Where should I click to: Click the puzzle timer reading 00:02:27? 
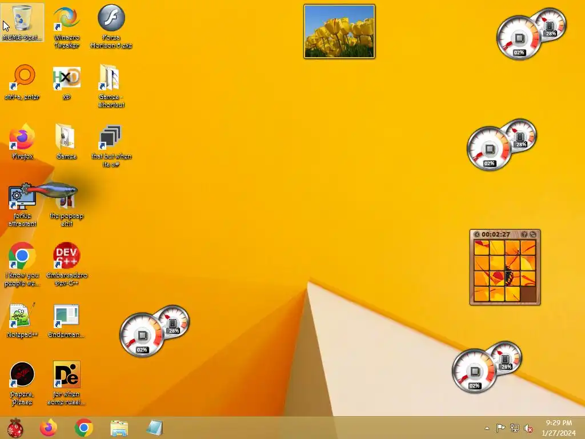coord(495,234)
